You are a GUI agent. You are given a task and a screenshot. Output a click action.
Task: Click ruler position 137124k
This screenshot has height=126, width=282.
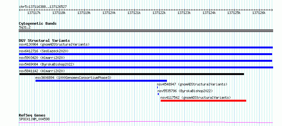[209, 13]
